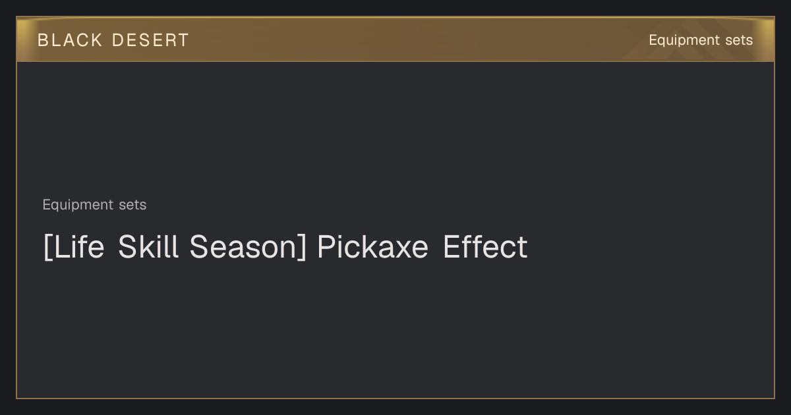The image size is (791, 415).
Task: Click the [Life Skill Season] Pickaxe Effect title
Action: pyautogui.click(x=285, y=247)
